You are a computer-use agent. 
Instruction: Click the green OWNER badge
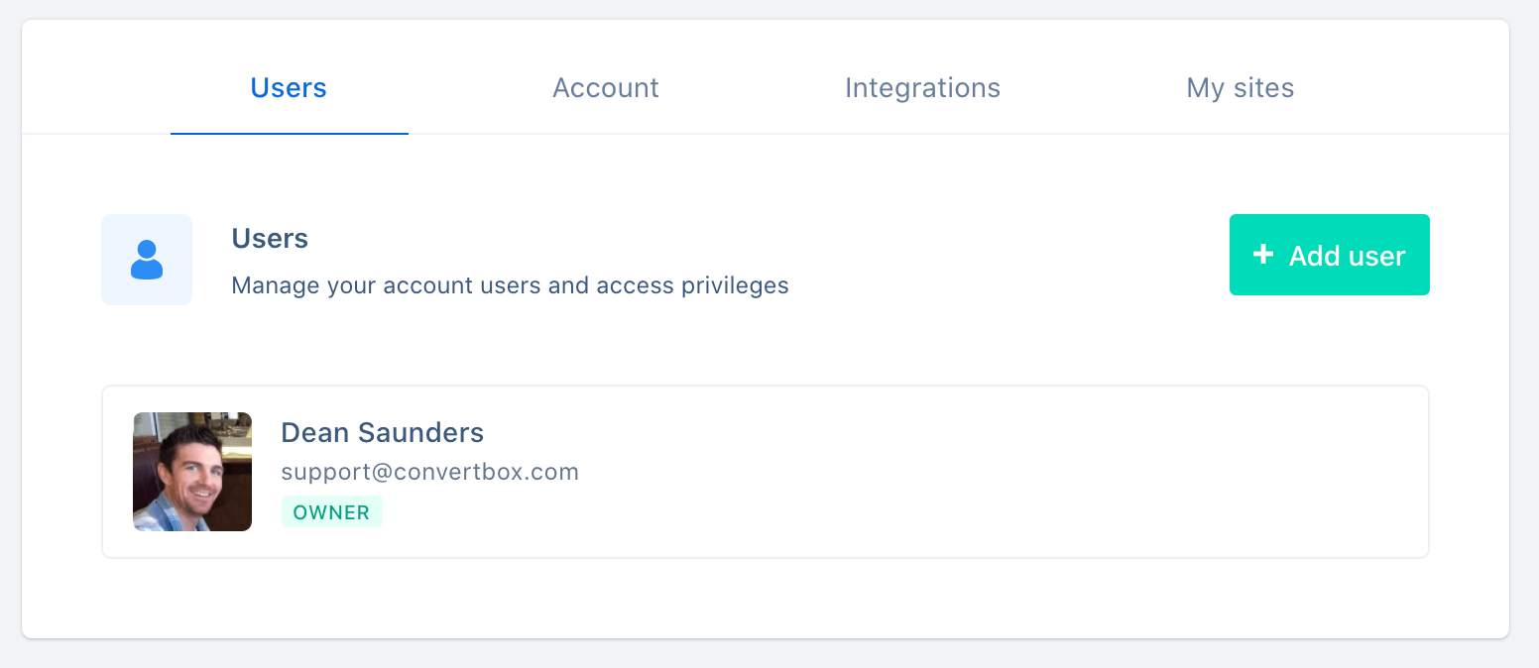(x=332, y=512)
